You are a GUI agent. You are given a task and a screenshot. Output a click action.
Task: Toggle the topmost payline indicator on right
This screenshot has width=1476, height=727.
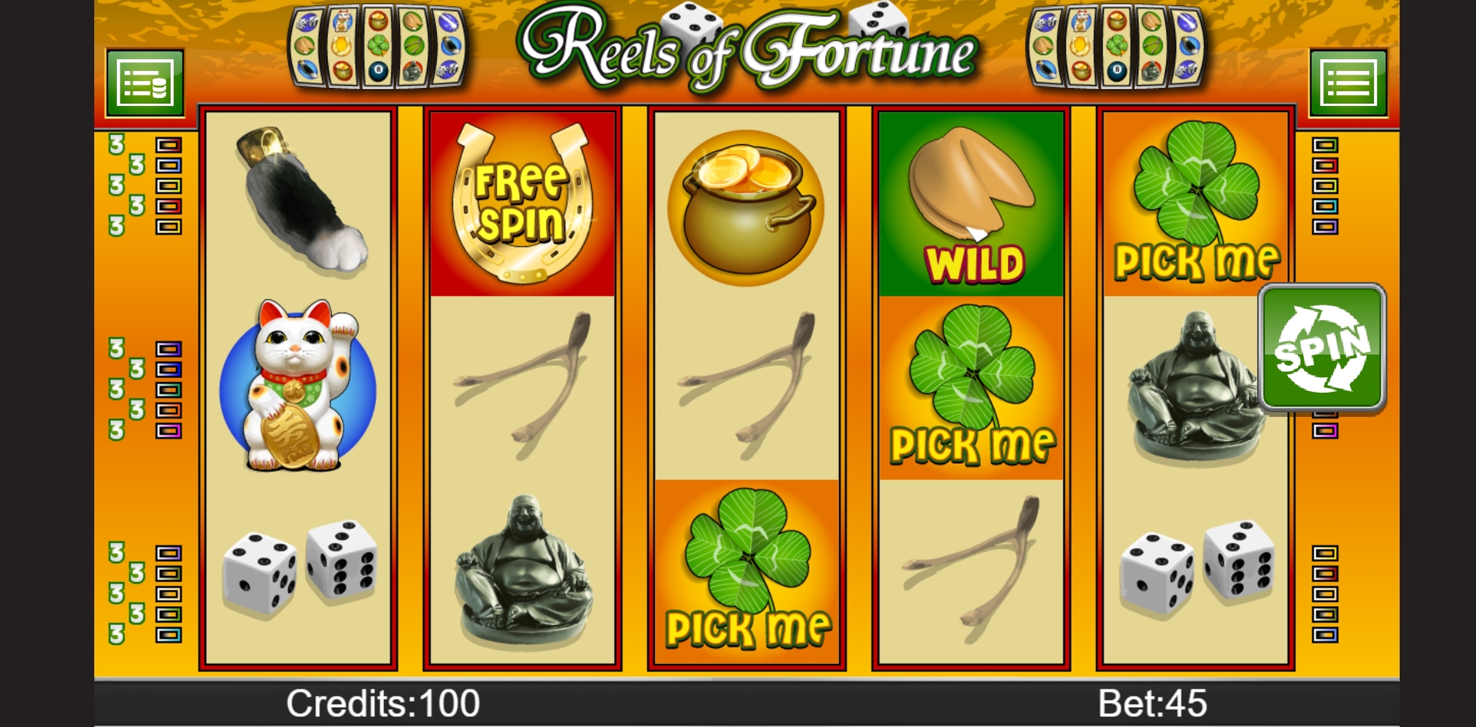(1325, 145)
